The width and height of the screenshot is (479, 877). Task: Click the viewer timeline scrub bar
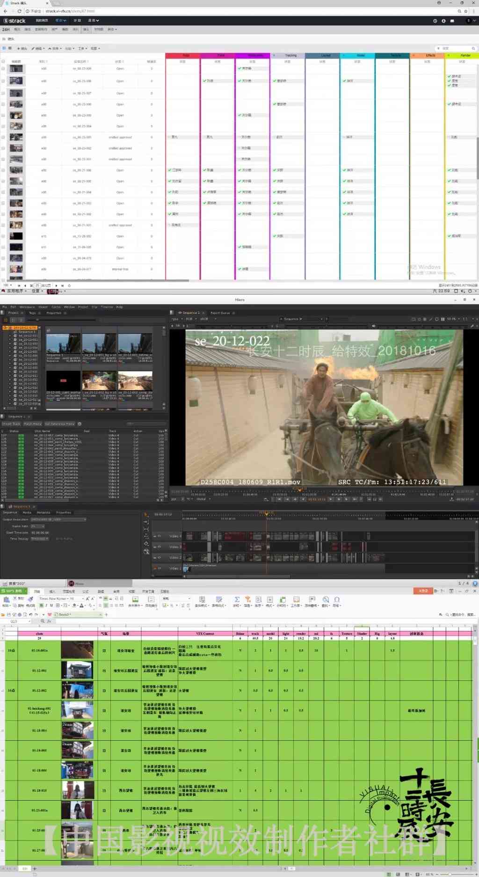pos(323,490)
